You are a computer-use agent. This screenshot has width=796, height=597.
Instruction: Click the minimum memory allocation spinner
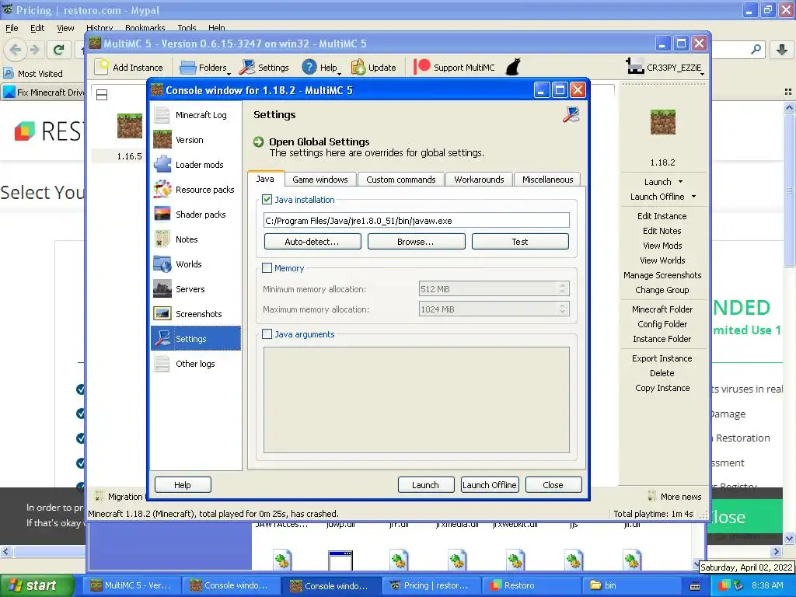[x=562, y=289]
